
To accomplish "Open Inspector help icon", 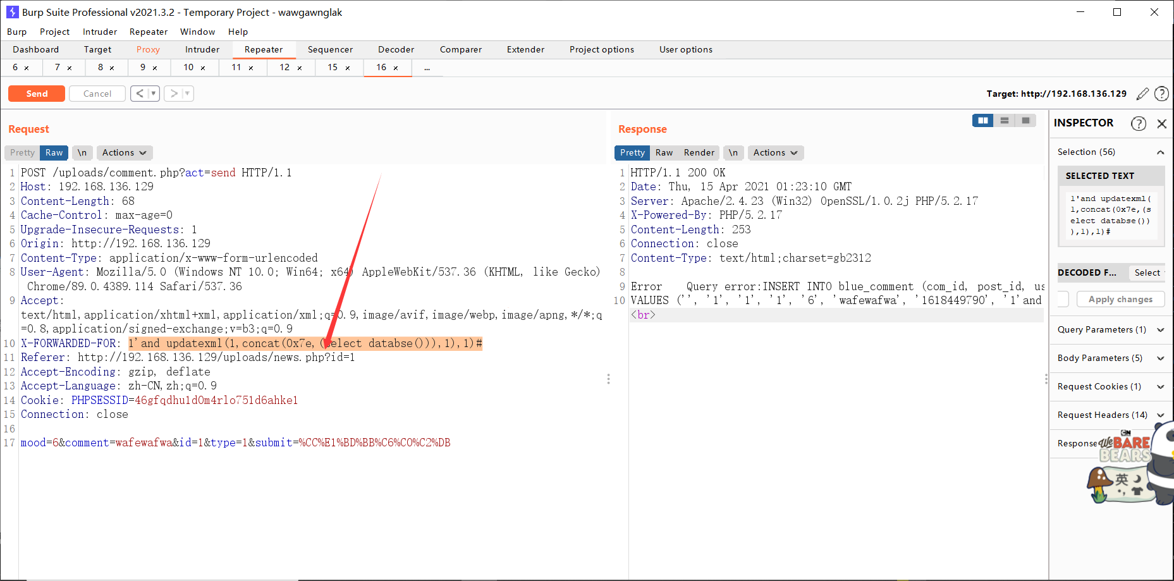I will click(1139, 123).
